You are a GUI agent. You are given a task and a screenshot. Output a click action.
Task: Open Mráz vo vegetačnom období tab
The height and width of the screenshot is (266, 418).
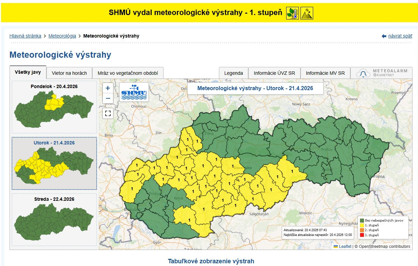pos(128,73)
